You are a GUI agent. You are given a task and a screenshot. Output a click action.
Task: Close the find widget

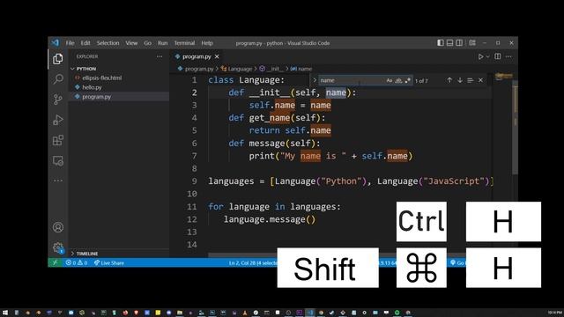click(x=480, y=80)
